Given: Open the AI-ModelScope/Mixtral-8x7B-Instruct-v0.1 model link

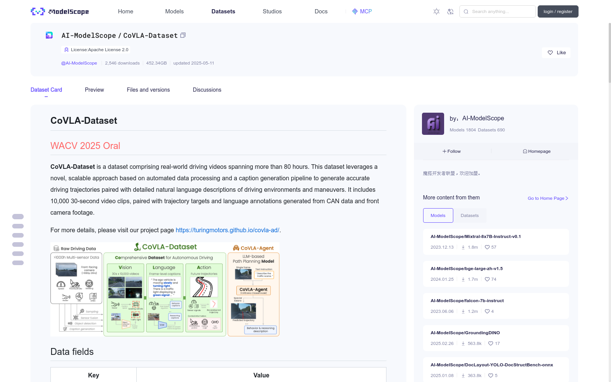Looking at the screenshot, I should [476, 236].
